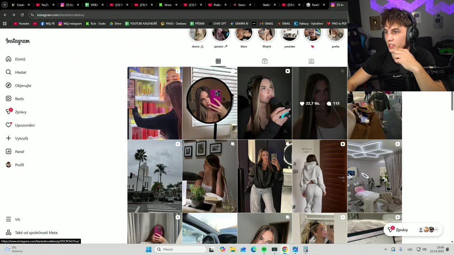Click taskbar Hledat search box

pos(180,249)
